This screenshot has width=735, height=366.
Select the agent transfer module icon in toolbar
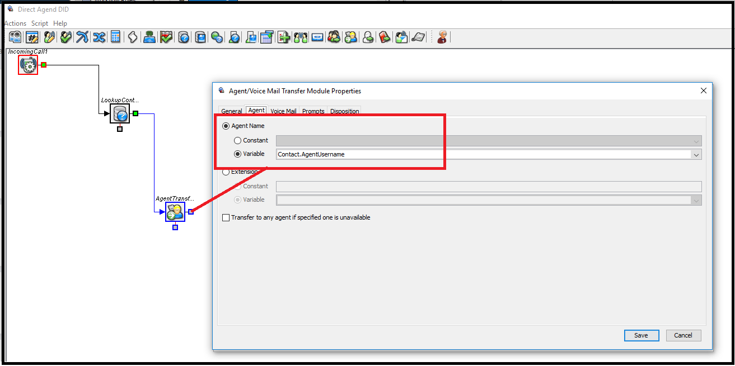point(350,37)
